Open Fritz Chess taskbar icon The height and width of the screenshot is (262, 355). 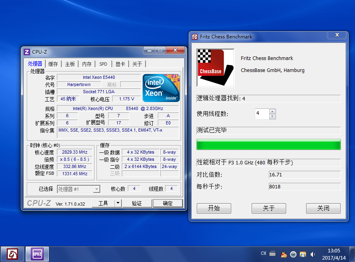(12, 254)
